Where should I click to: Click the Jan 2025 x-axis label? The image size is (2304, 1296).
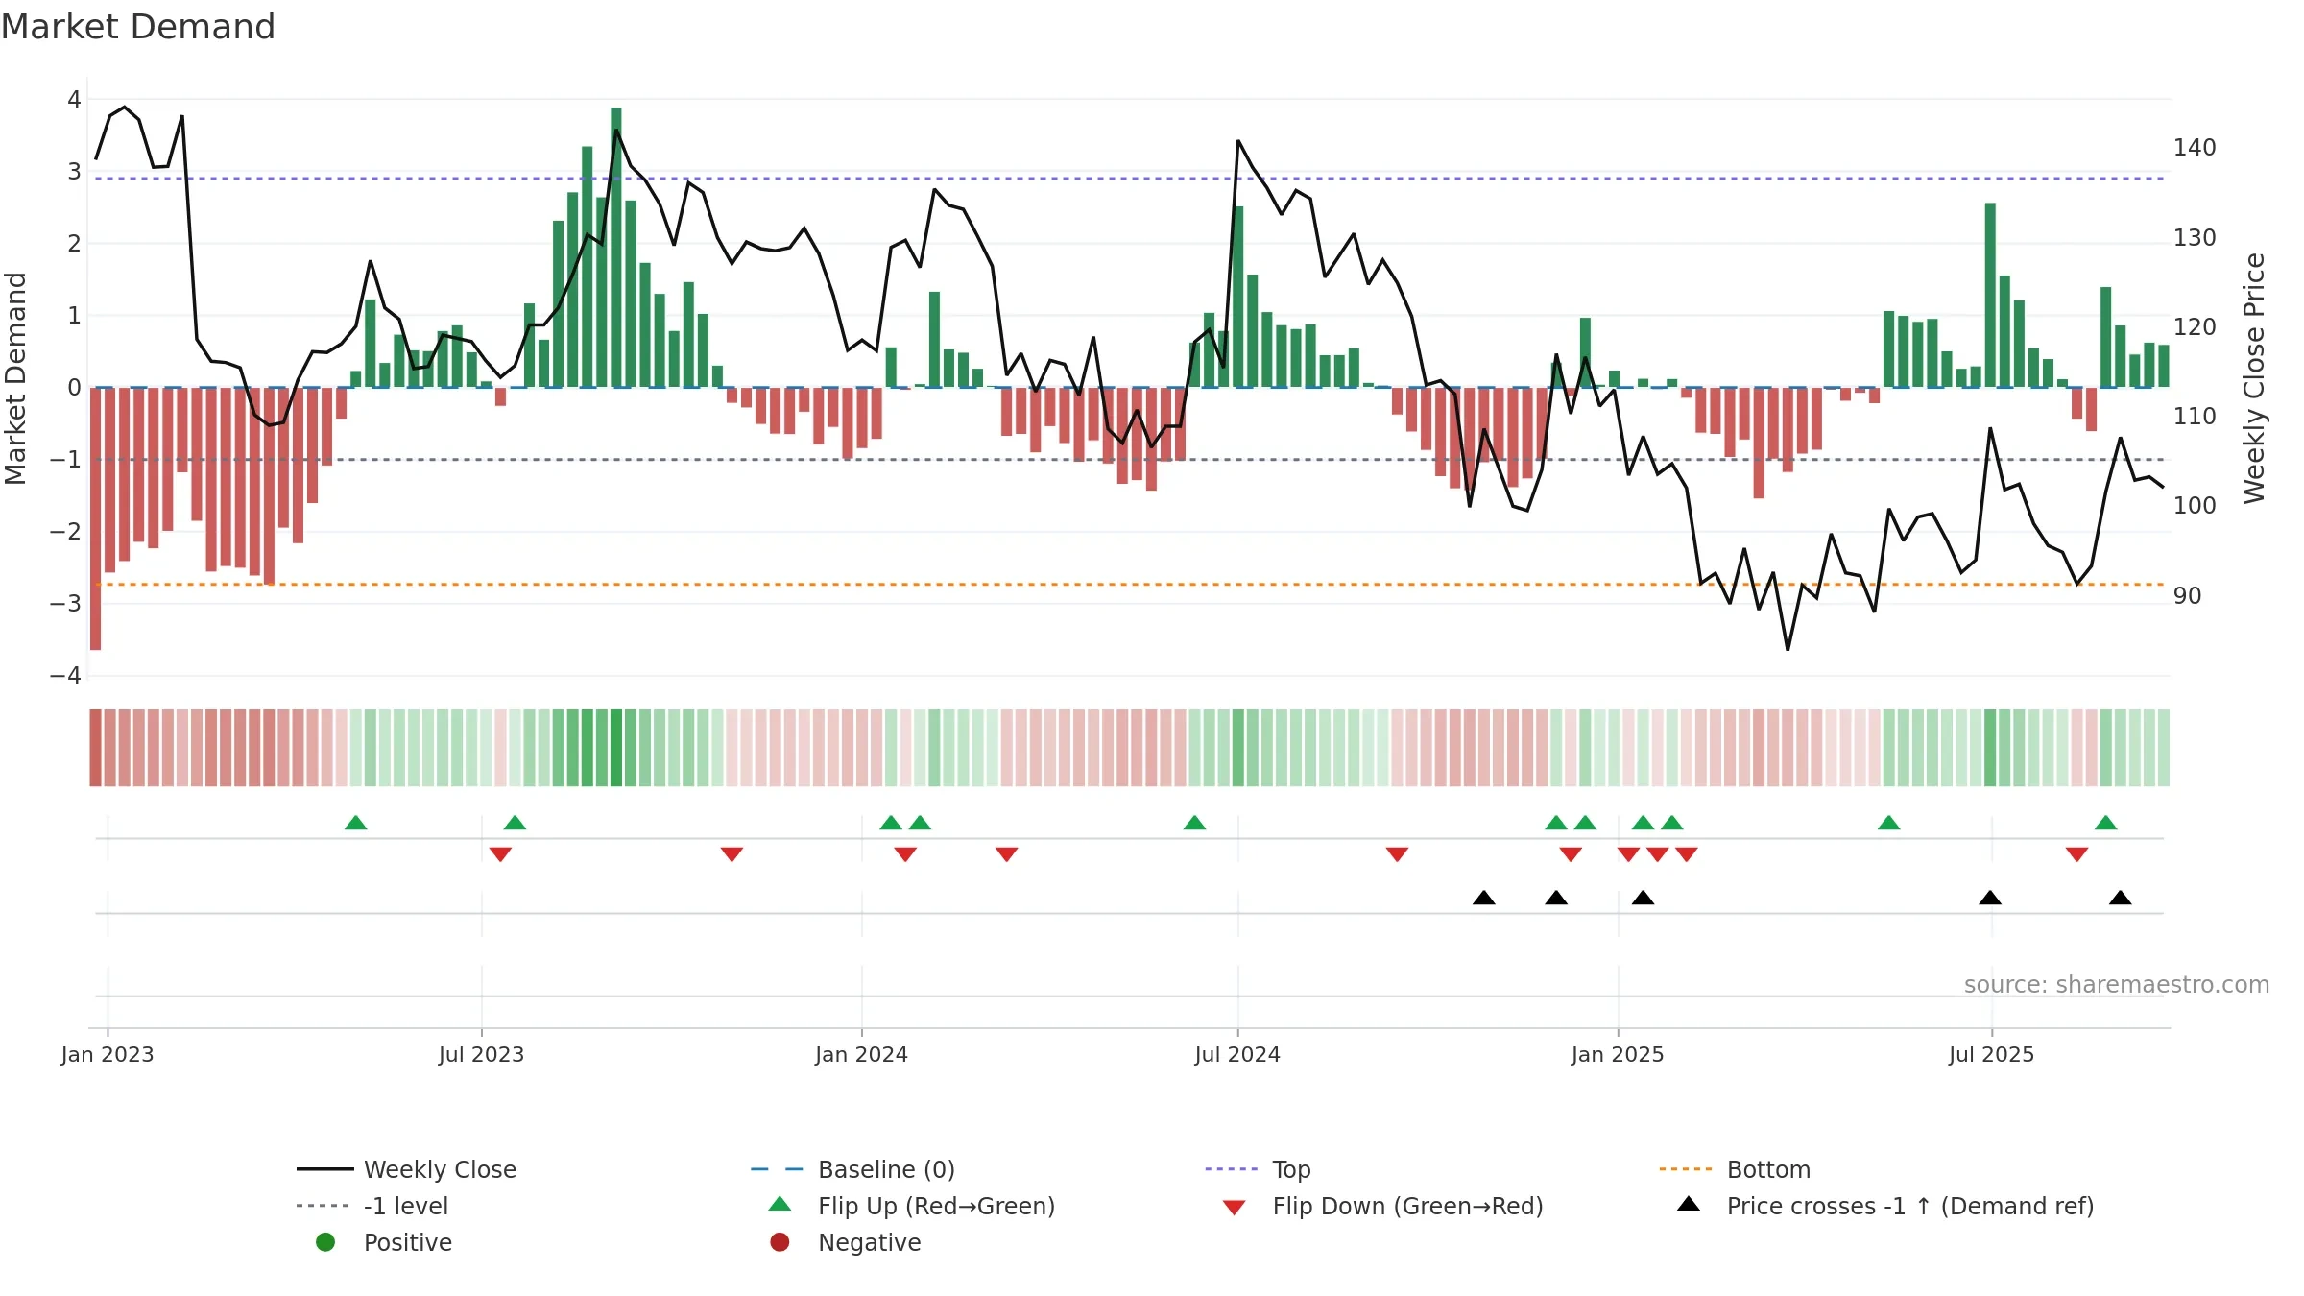click(1618, 1054)
